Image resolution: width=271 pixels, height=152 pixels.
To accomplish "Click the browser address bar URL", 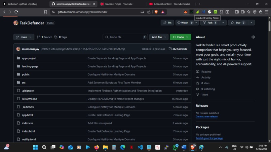I will (x=82, y=12).
